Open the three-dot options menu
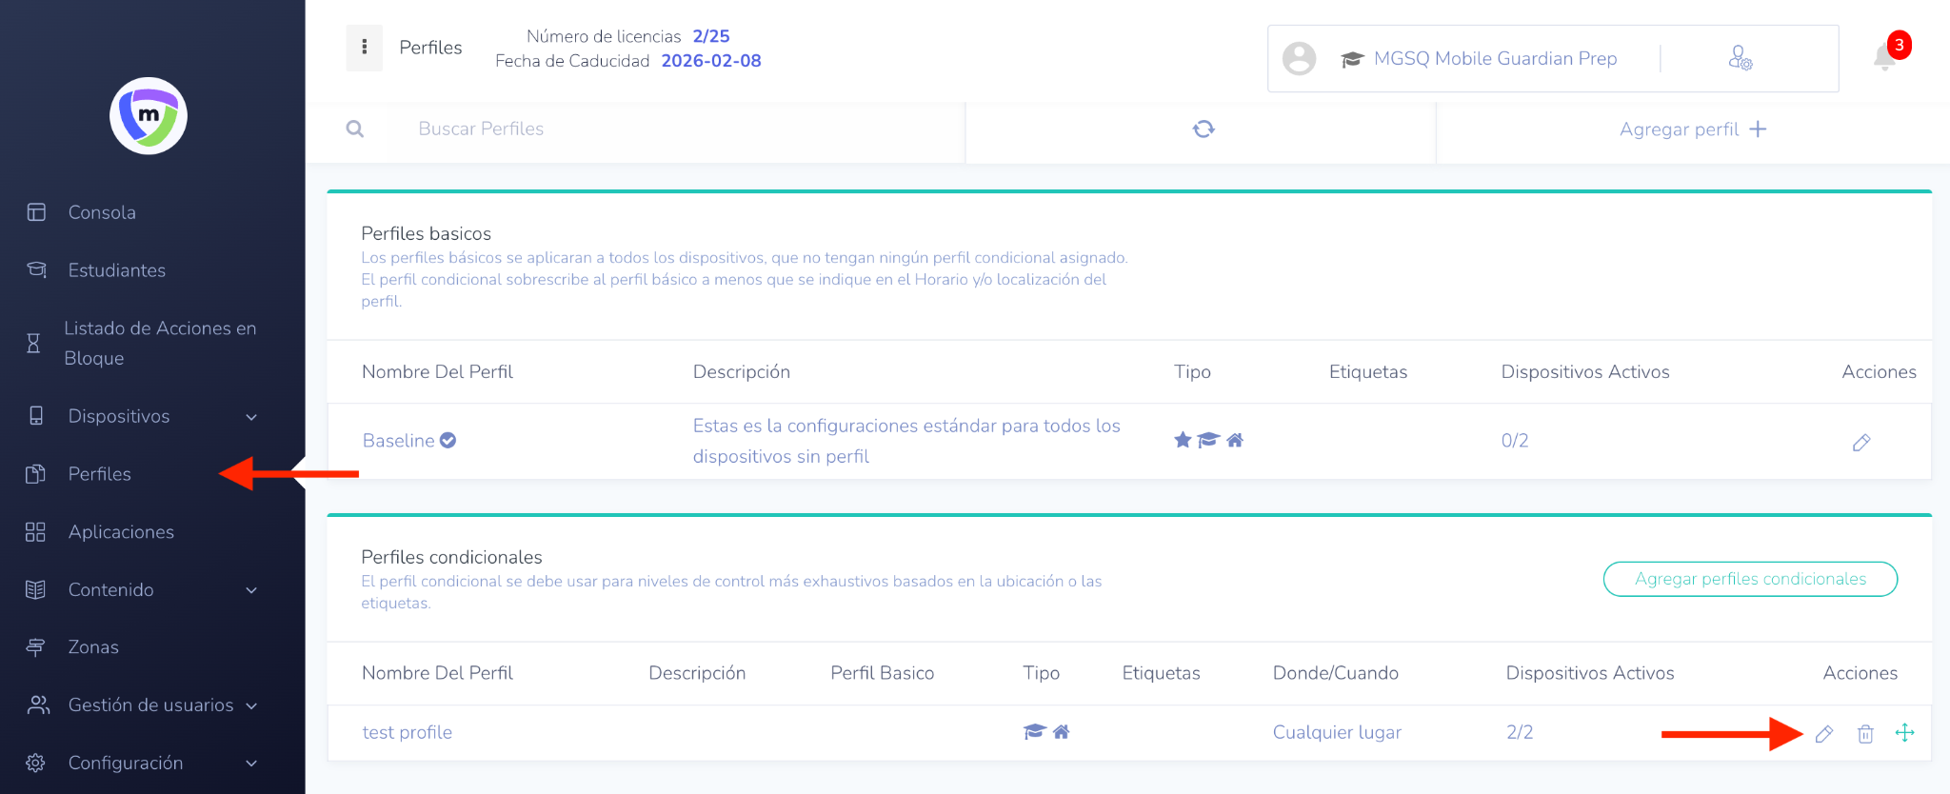This screenshot has height=794, width=1950. (364, 48)
